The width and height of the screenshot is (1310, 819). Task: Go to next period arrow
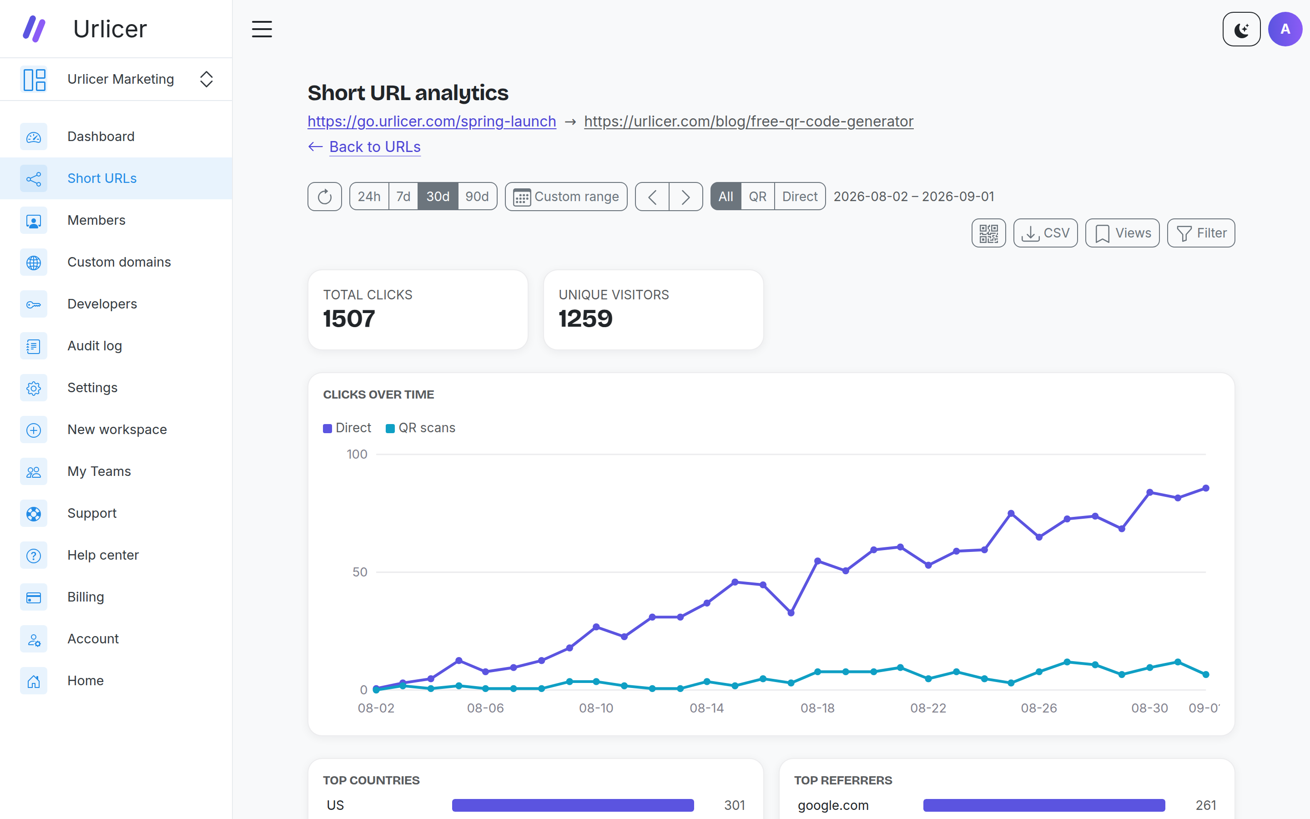pos(686,197)
